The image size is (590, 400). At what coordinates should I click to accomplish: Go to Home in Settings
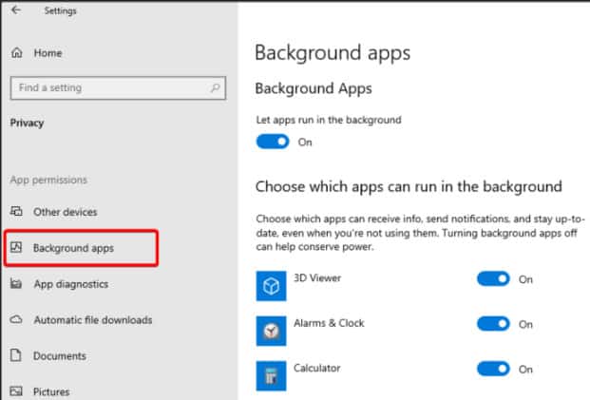[48, 53]
